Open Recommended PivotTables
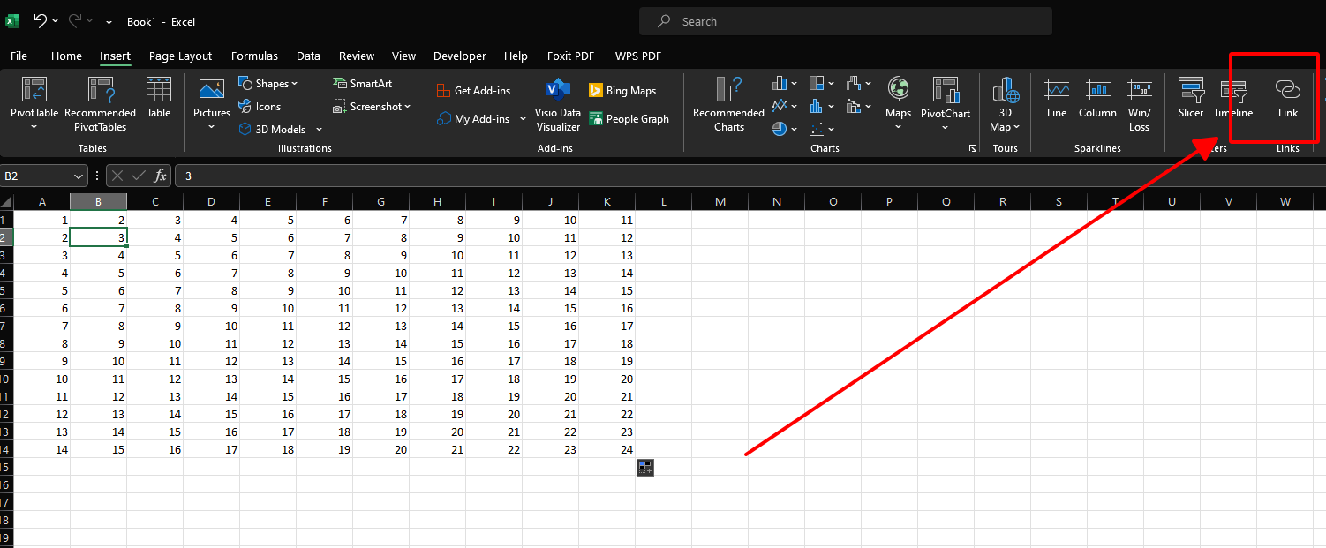 tap(100, 104)
